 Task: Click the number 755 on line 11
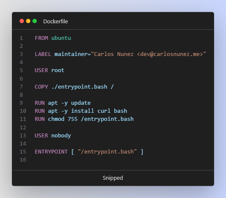73,119
